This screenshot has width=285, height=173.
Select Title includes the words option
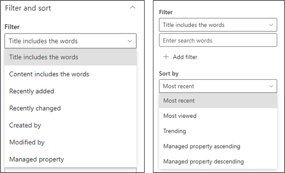click(x=70, y=57)
